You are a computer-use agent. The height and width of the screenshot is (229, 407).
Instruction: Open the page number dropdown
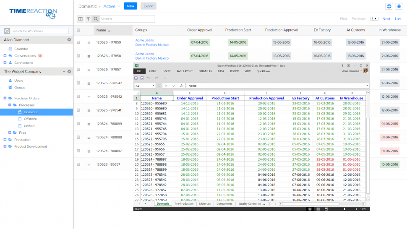(374, 19)
